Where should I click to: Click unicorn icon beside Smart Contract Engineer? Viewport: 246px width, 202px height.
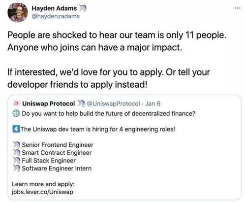point(17,153)
